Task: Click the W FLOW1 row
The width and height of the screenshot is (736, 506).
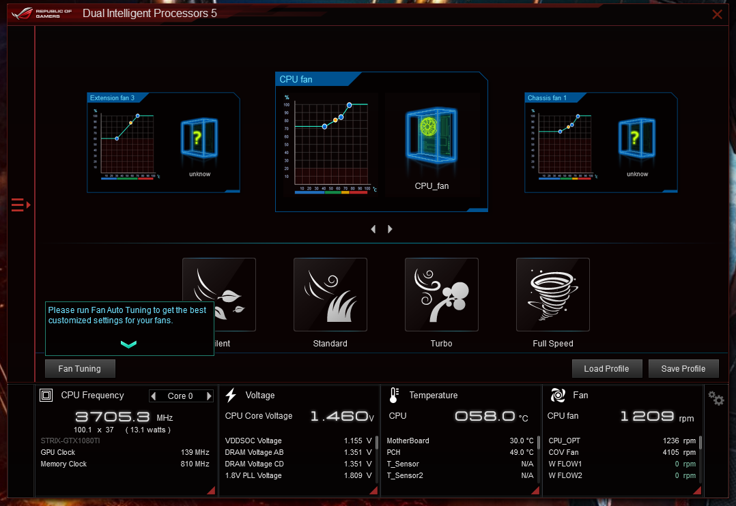Action: point(622,464)
